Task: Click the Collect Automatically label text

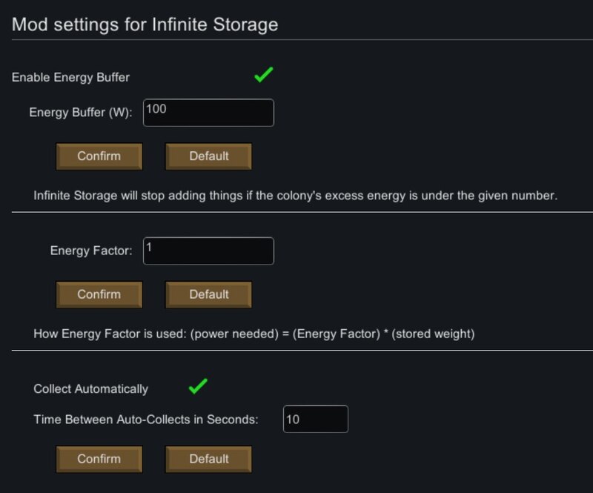Action: (90, 389)
